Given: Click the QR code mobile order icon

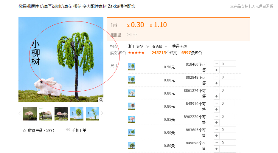Looking at the screenshot, I should pos(68,129).
